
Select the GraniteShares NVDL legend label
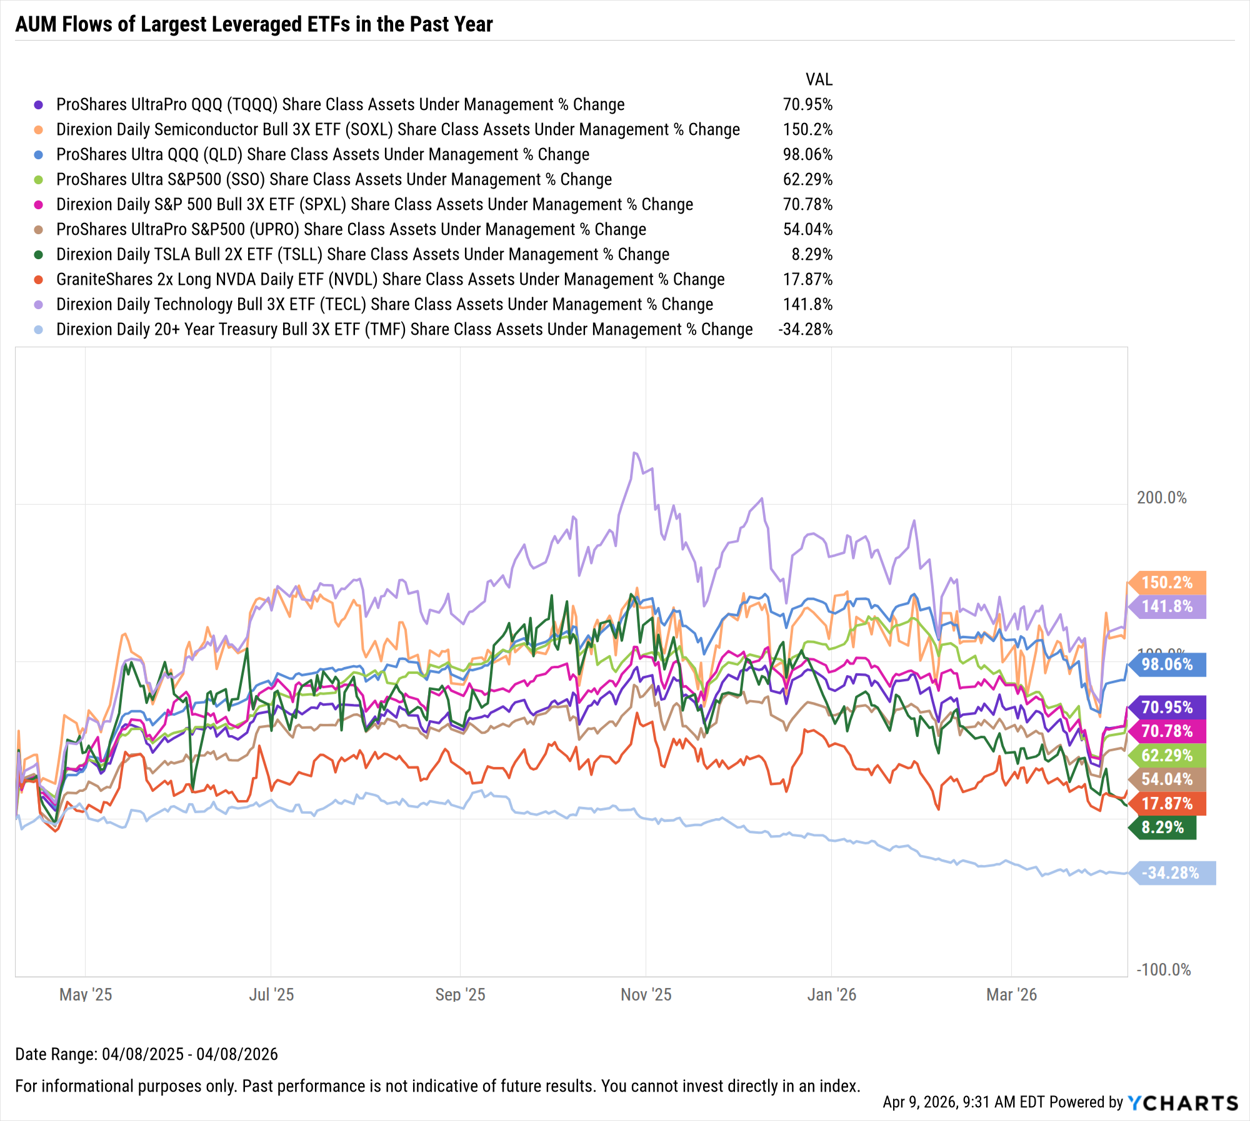(x=390, y=280)
